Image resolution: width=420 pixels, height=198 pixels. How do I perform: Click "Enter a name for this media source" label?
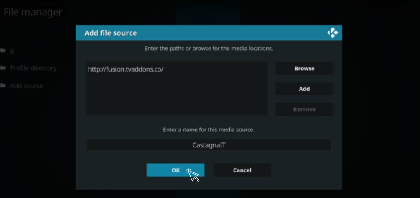coord(209,130)
